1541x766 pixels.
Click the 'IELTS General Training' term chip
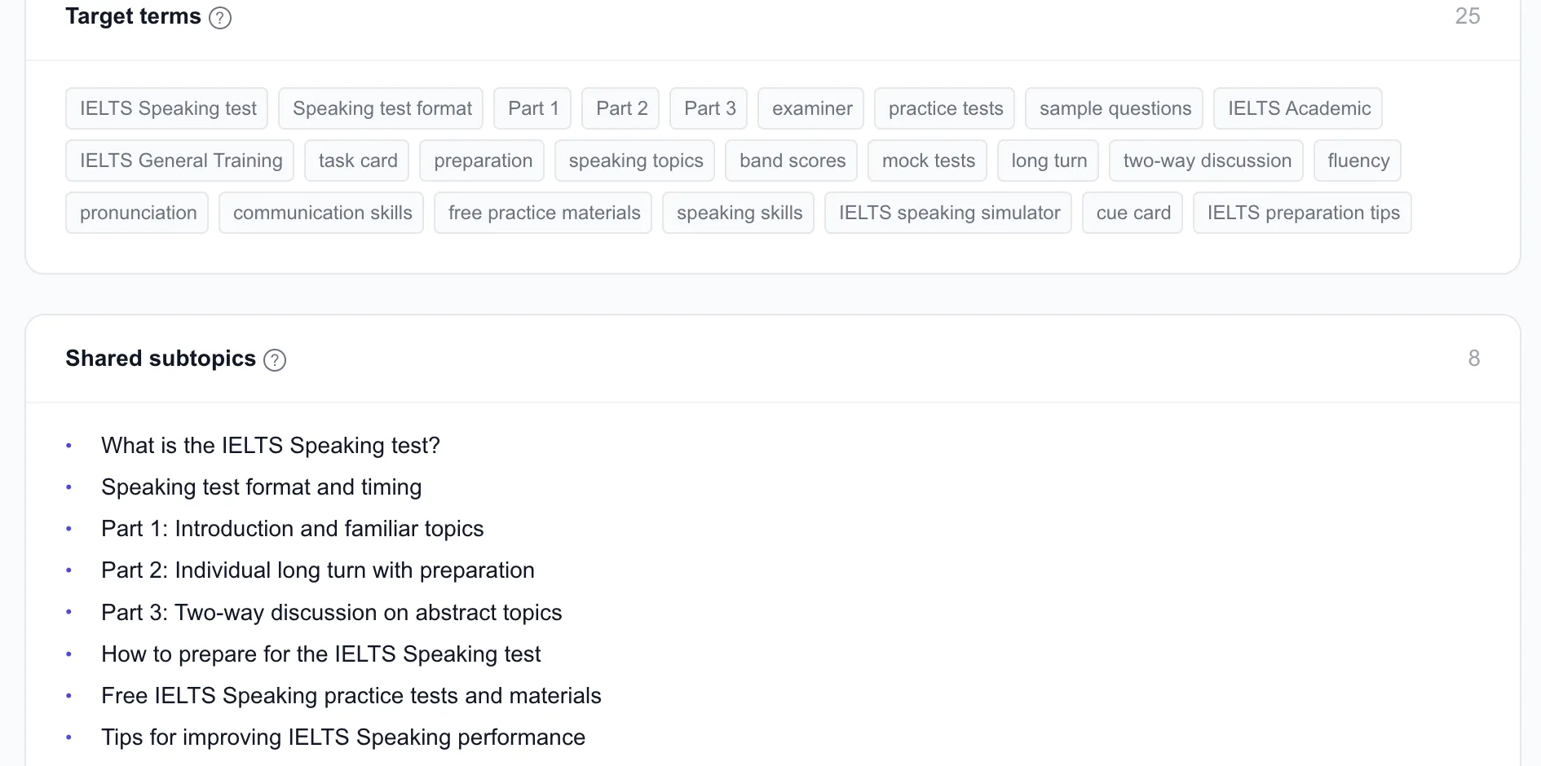tap(180, 161)
